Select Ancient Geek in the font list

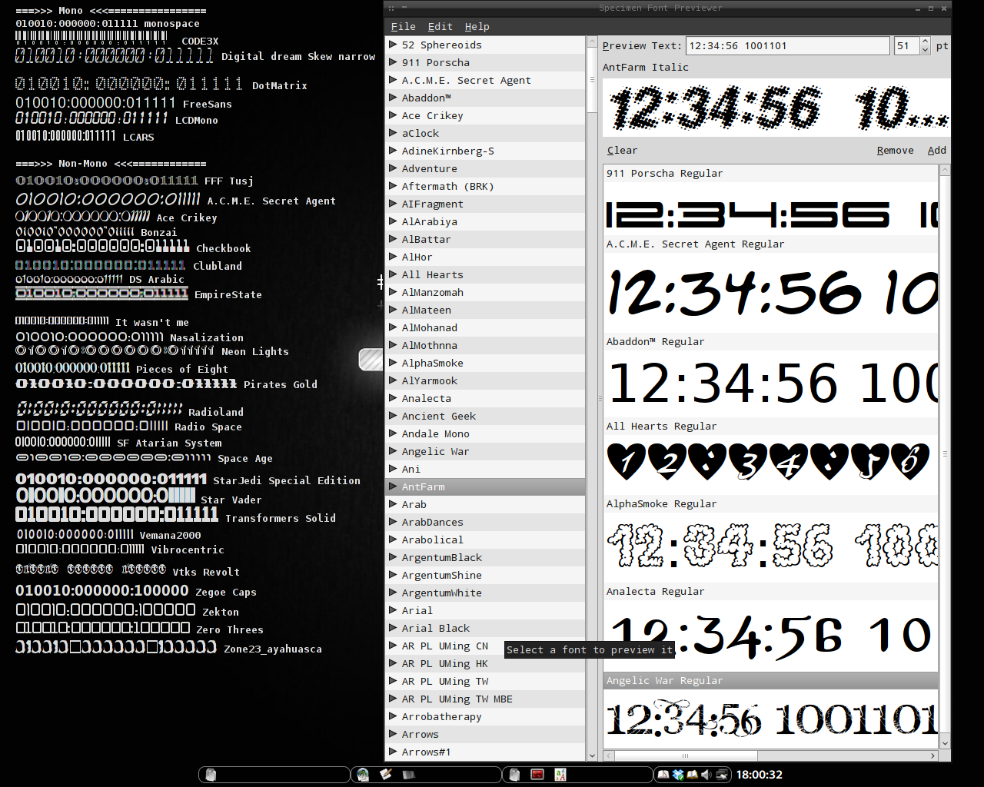(x=485, y=416)
